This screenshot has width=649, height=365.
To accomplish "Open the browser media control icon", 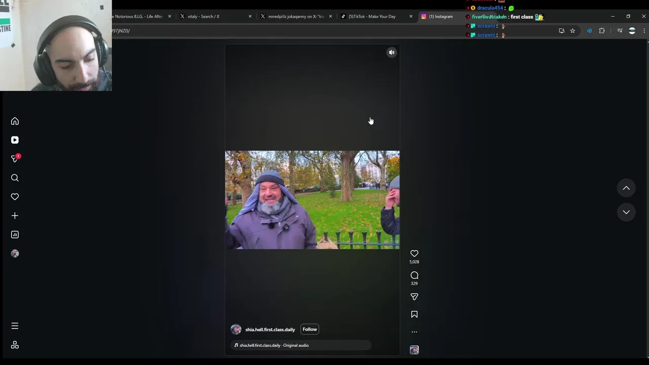I will 620,31.
